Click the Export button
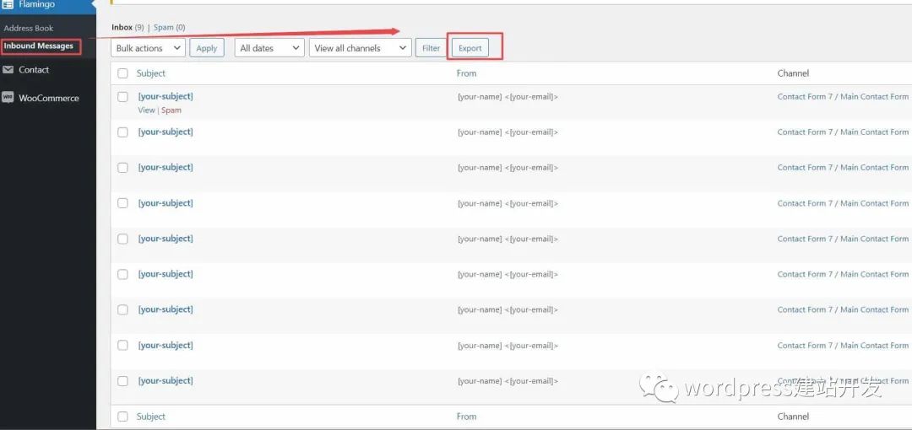 tap(470, 48)
